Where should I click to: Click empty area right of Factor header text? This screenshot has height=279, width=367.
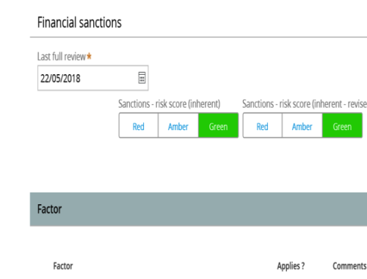[x=214, y=209]
